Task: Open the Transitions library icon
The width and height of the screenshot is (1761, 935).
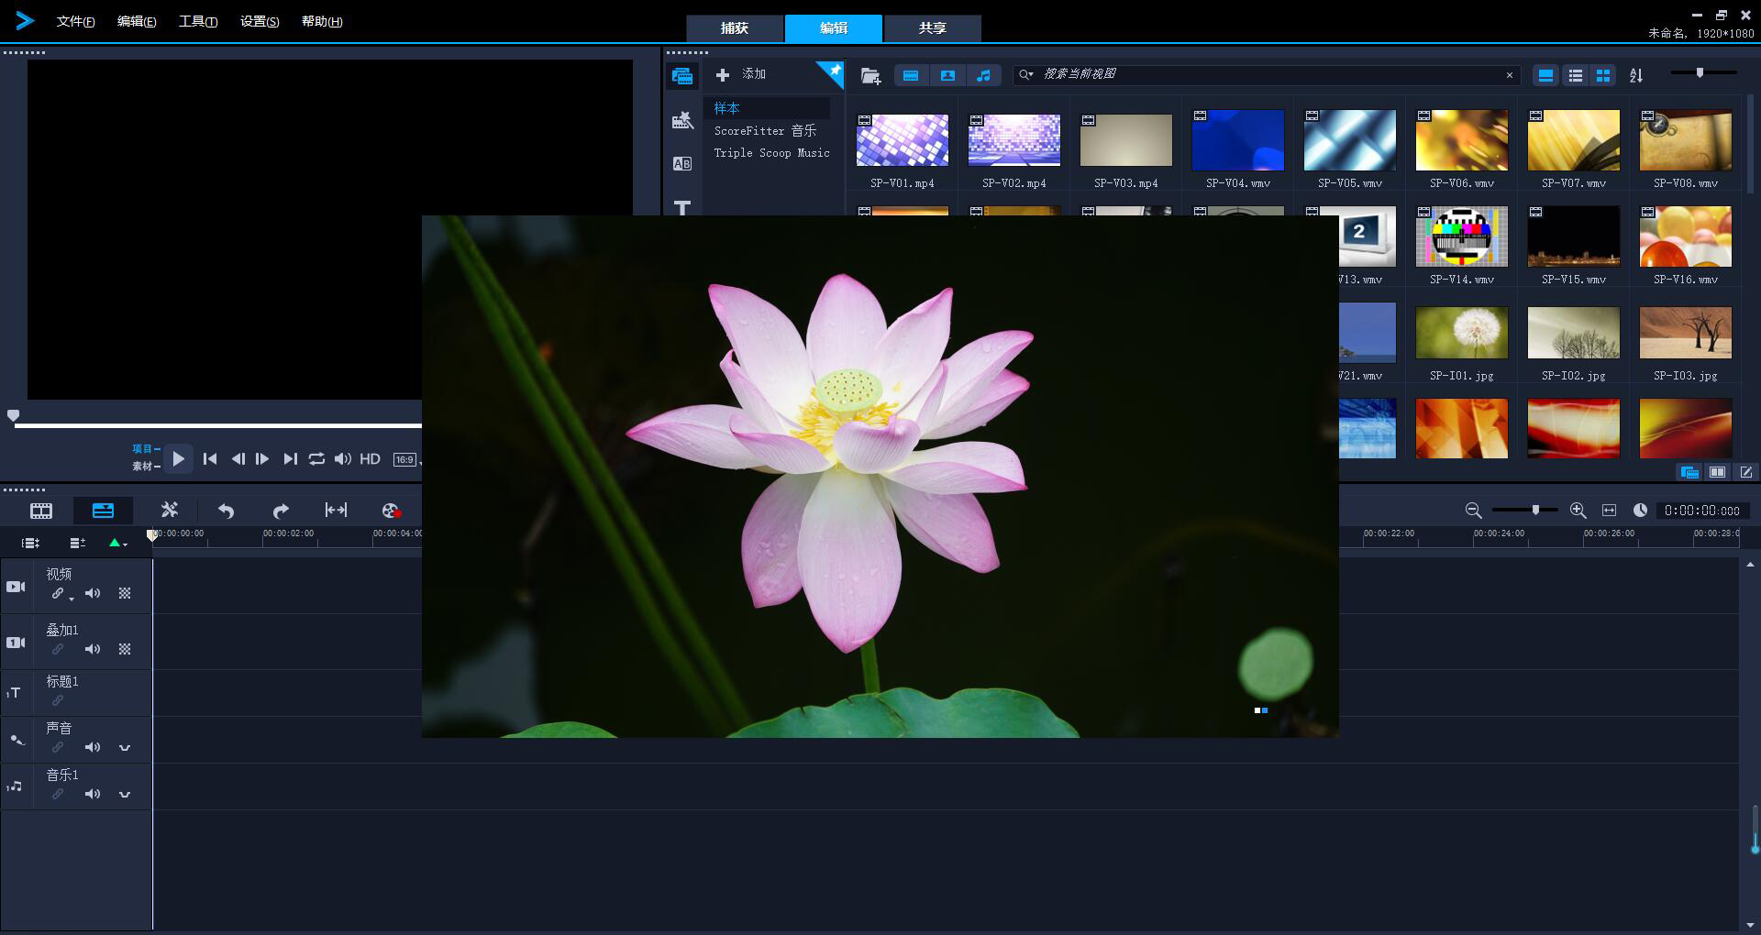Action: point(681,164)
